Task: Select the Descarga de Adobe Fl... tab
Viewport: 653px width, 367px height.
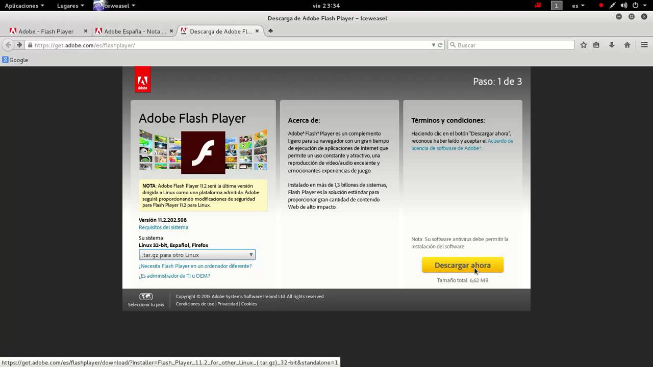Action: pos(220,31)
